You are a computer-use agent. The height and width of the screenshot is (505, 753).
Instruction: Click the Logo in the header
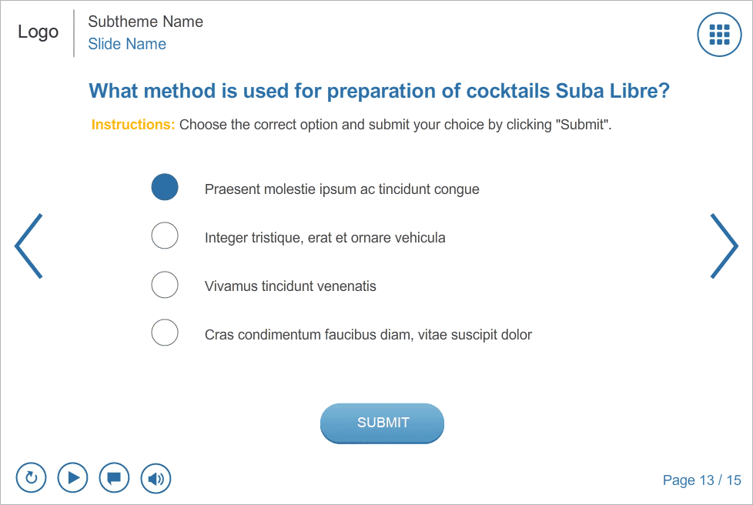pos(38,32)
